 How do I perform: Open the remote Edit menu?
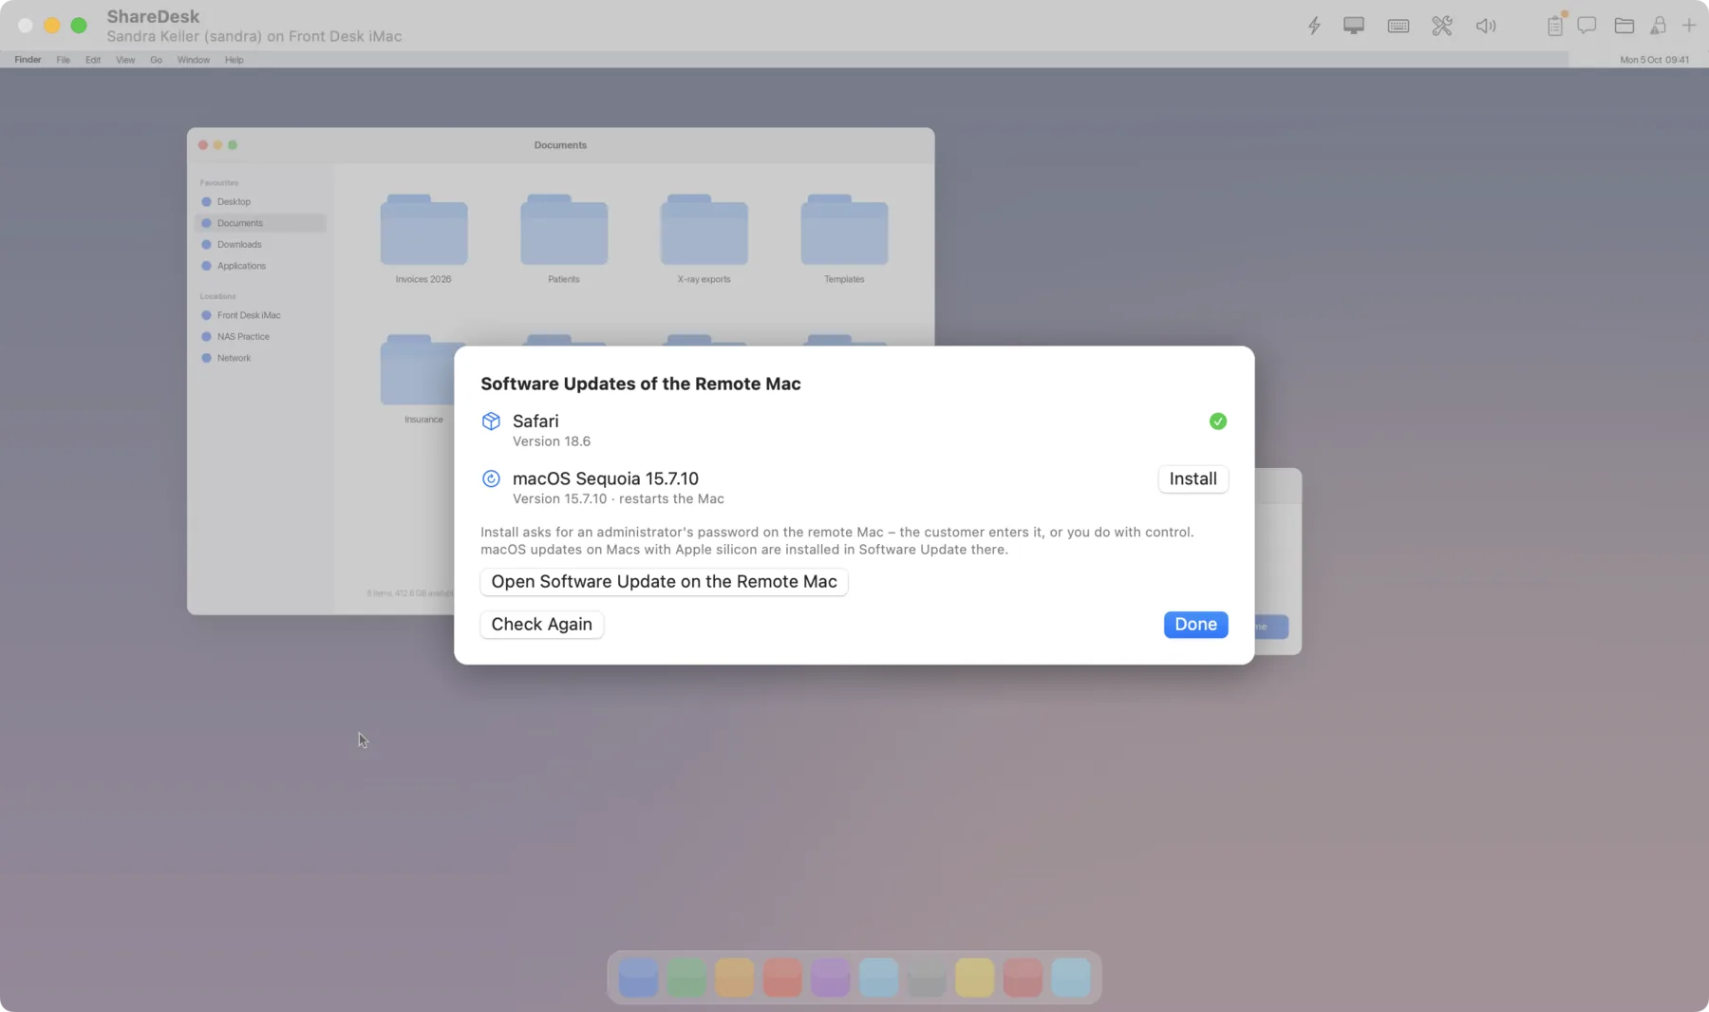pyautogui.click(x=93, y=60)
